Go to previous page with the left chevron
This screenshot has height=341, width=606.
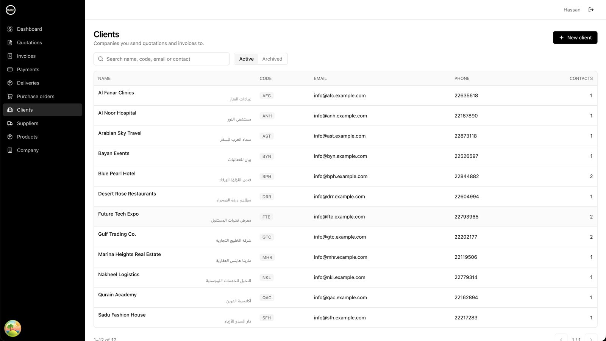tap(561, 339)
